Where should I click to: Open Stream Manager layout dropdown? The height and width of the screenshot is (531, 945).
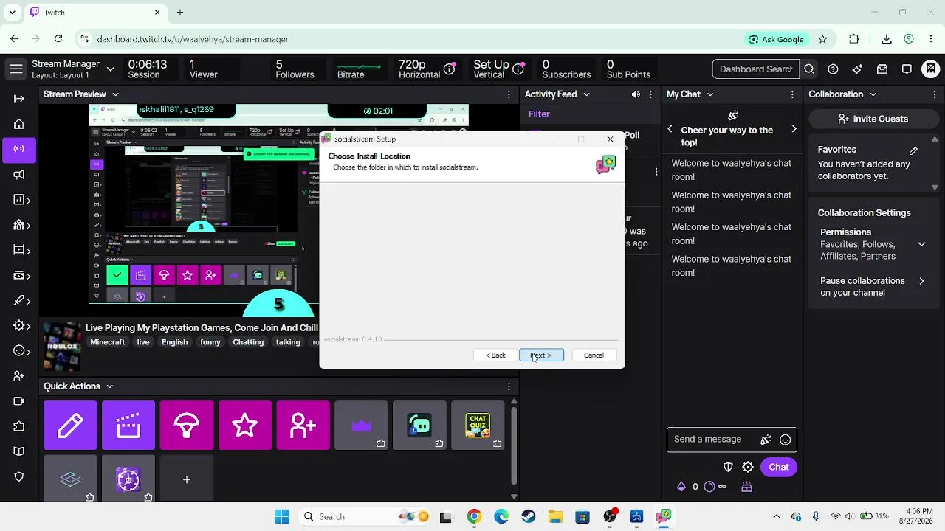coord(110,69)
